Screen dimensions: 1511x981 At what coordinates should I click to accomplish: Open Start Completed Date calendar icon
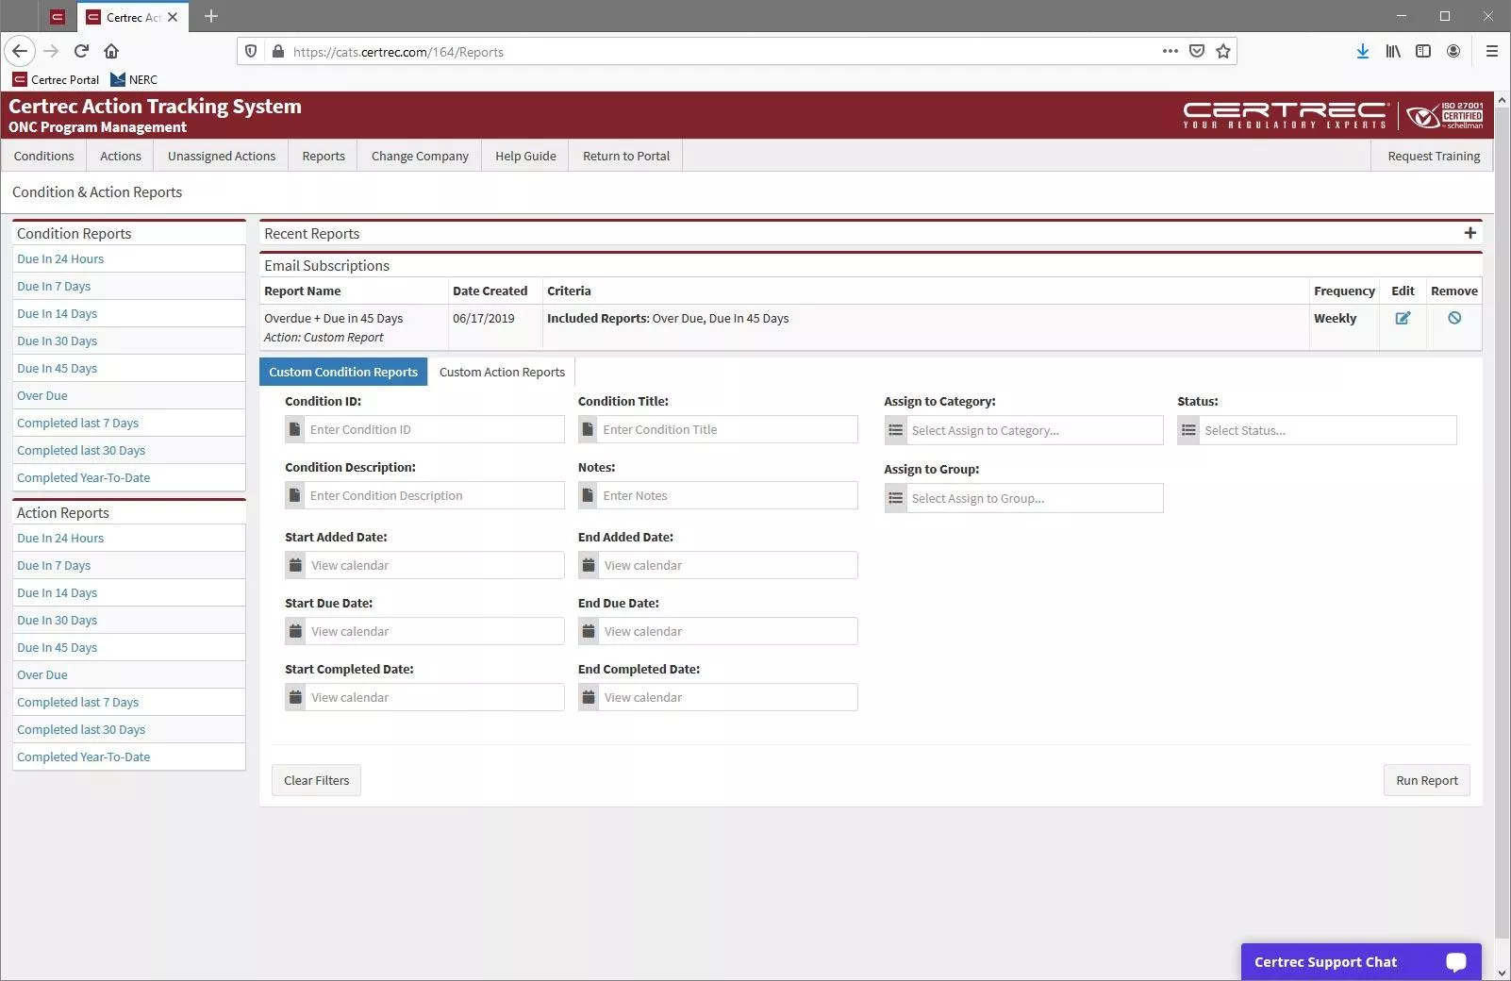(295, 697)
